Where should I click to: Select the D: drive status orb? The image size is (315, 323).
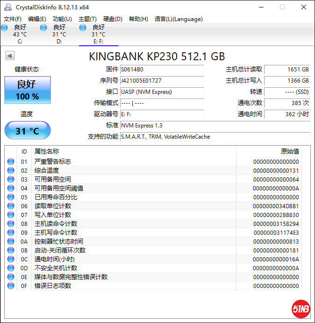43,28
